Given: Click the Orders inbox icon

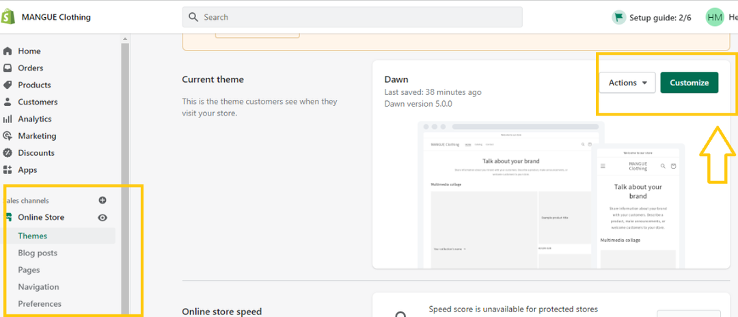Looking at the screenshot, I should 8,68.
